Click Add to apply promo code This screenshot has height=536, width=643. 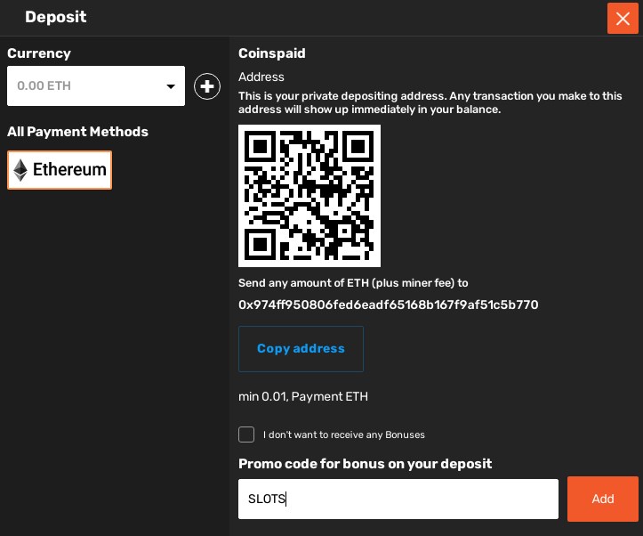602,499
